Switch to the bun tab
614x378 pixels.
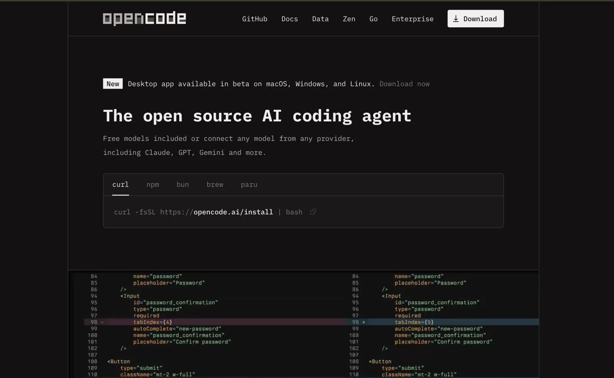(183, 185)
